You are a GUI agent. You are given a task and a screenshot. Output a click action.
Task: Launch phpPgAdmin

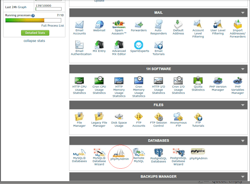[x=198, y=154]
